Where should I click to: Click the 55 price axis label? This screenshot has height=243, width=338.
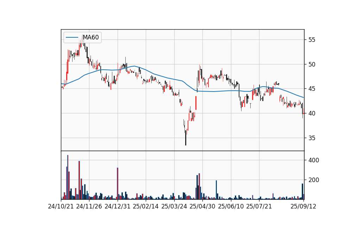click(312, 40)
